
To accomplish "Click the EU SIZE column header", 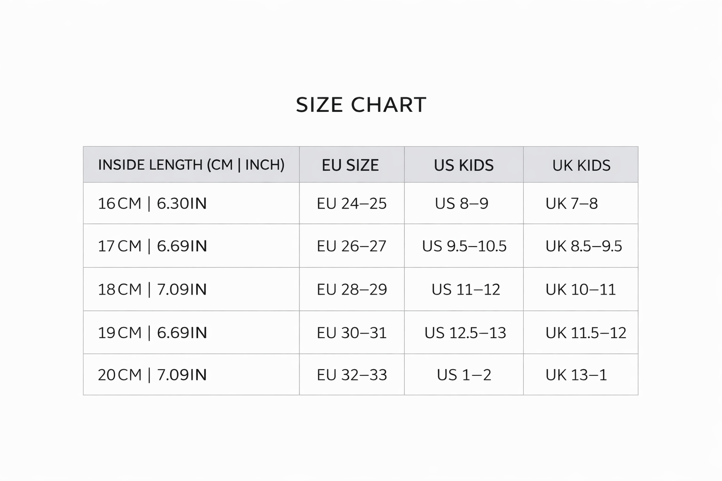I will pos(350,165).
